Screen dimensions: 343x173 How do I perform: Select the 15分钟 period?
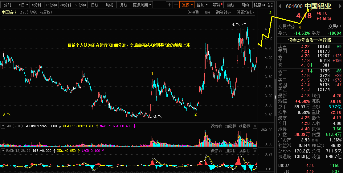pos(51,5)
